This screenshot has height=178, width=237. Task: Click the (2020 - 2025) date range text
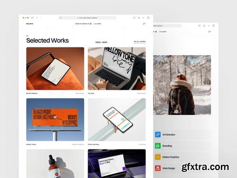click(x=101, y=42)
